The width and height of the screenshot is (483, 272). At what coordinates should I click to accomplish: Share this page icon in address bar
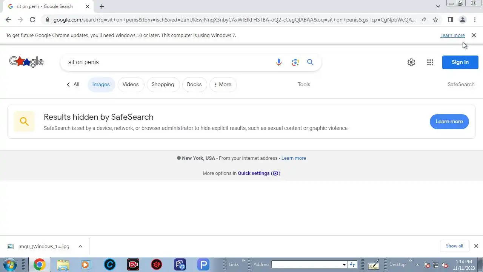click(x=423, y=20)
